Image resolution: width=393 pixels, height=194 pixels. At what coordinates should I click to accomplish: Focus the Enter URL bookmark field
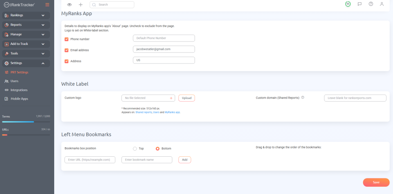(90, 160)
